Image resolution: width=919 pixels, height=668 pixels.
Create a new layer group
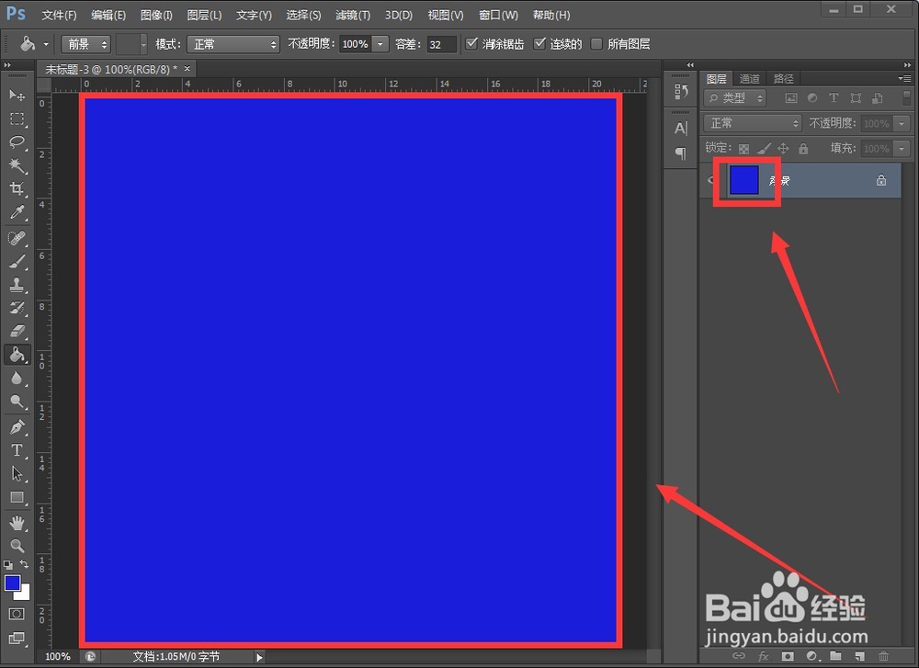(x=835, y=656)
